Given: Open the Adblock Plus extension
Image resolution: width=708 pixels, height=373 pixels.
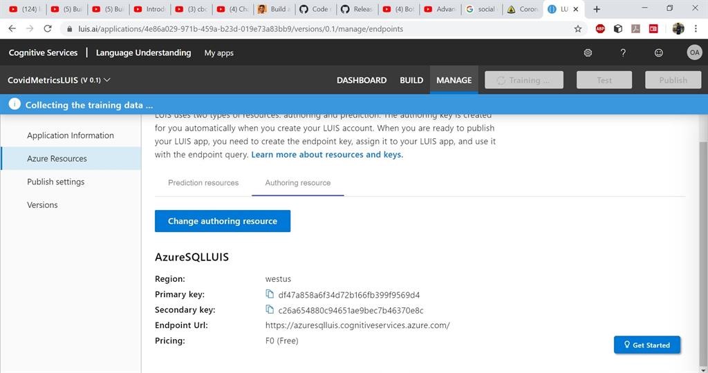Looking at the screenshot, I should [599, 28].
